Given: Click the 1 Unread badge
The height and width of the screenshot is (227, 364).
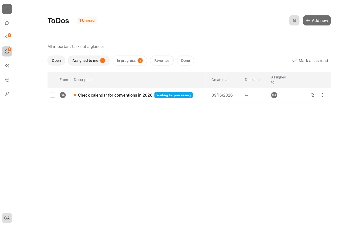Looking at the screenshot, I should [87, 20].
